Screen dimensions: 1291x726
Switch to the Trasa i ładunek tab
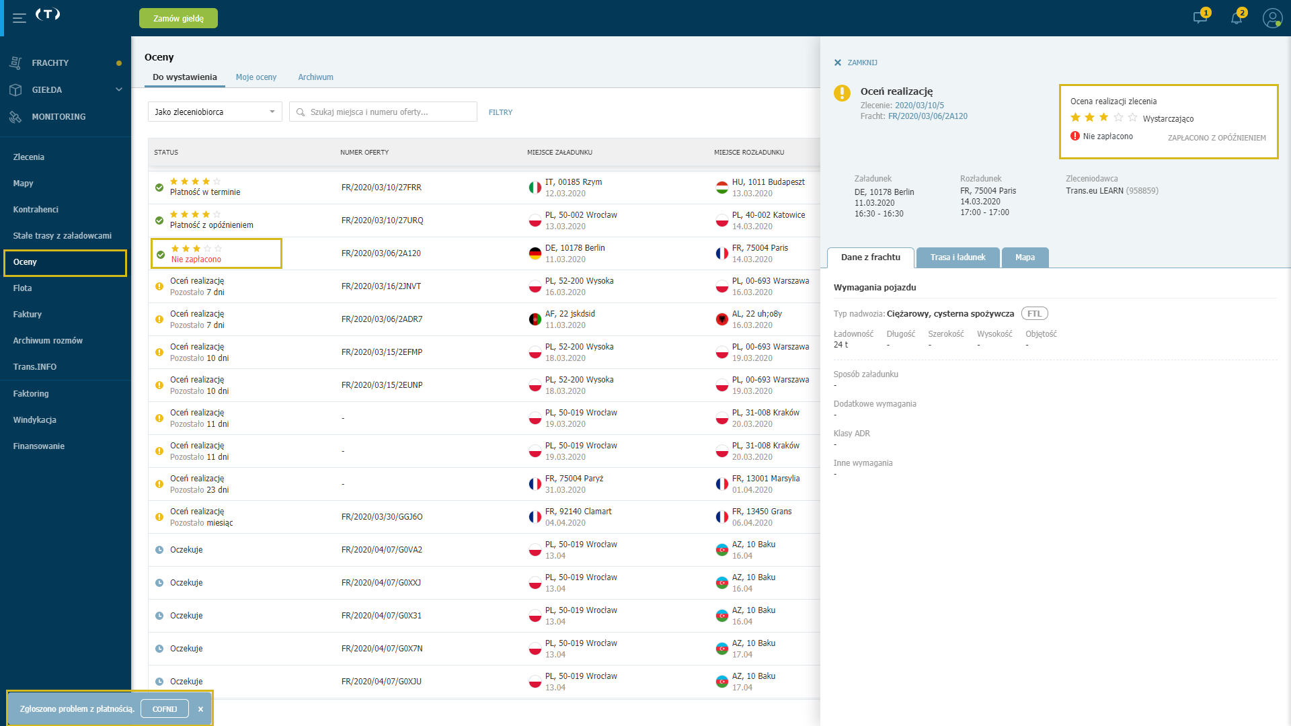(957, 257)
